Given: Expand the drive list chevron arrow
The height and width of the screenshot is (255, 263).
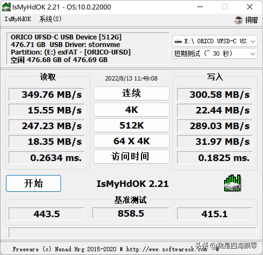Looking at the screenshot, I should tap(253, 41).
